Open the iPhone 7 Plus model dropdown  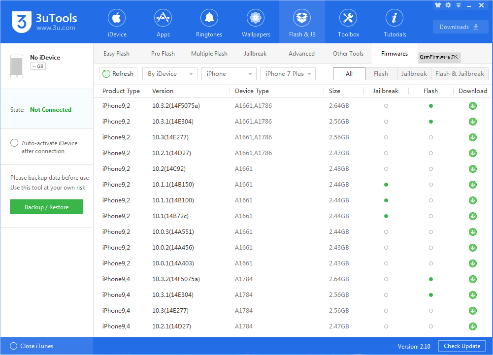[x=288, y=74]
